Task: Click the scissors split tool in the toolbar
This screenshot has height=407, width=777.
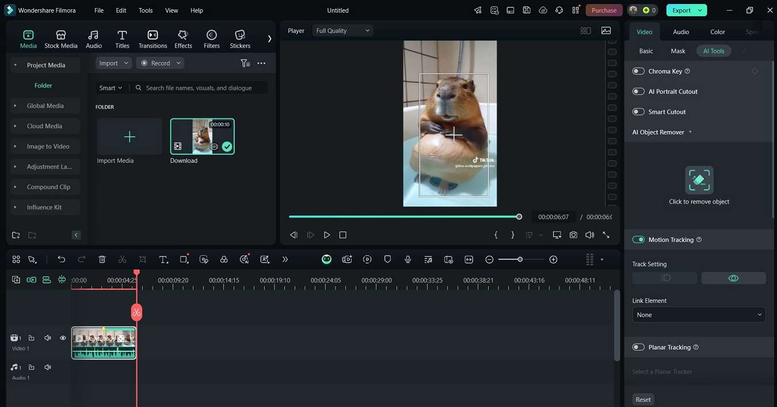Action: pos(122,260)
